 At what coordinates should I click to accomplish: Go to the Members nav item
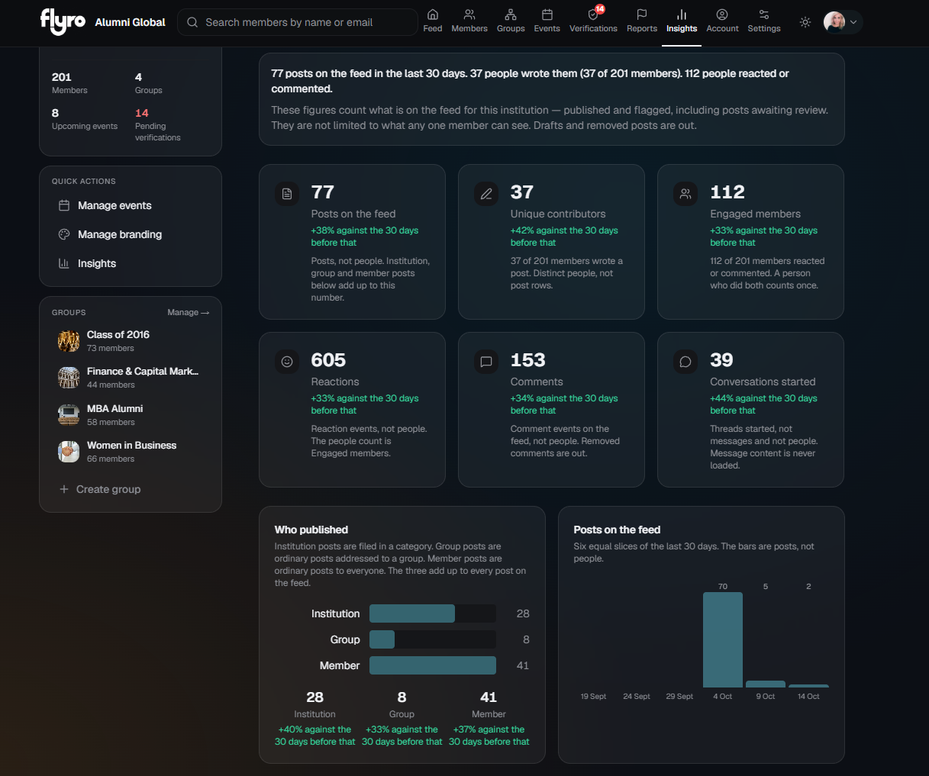469,21
